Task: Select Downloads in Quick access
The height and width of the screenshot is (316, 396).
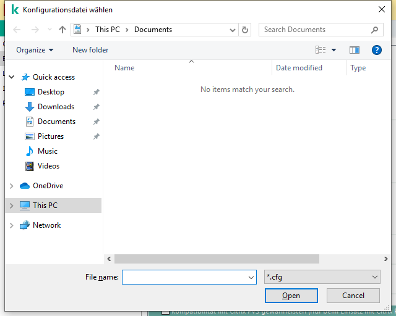Action: click(x=56, y=107)
